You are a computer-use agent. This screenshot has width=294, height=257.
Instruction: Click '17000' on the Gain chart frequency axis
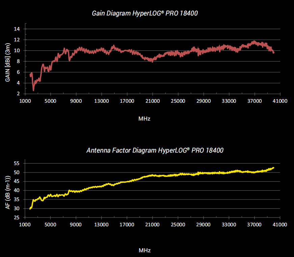click(127, 101)
